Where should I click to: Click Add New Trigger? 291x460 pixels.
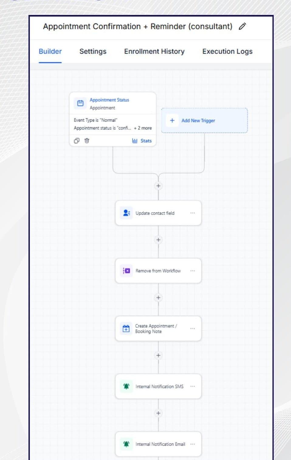point(204,120)
